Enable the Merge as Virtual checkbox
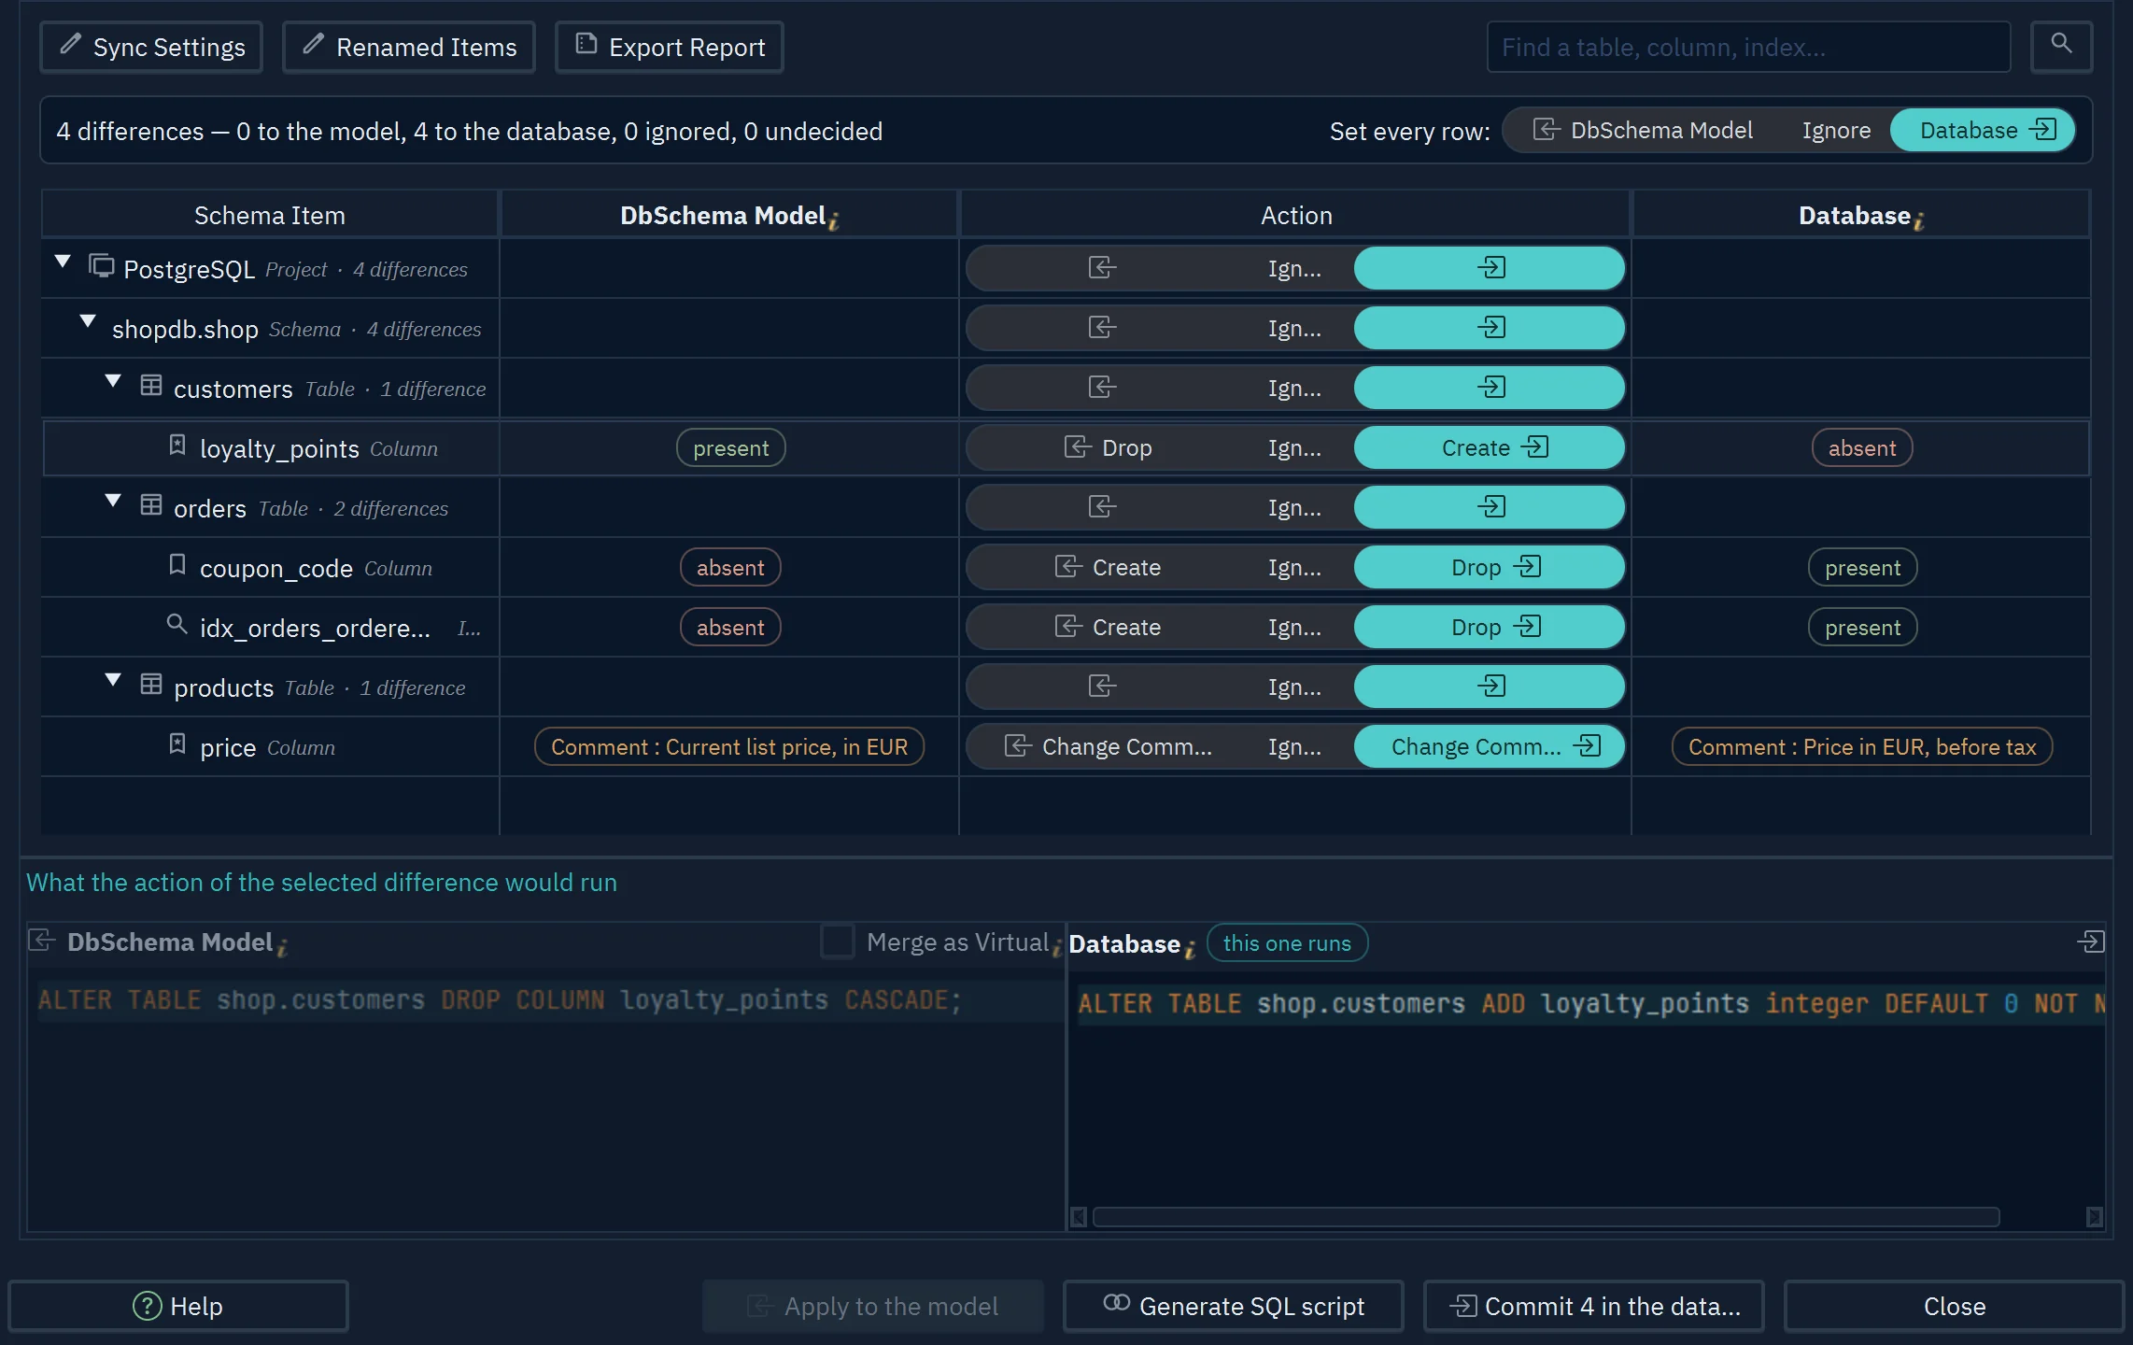2133x1345 pixels. point(838,941)
